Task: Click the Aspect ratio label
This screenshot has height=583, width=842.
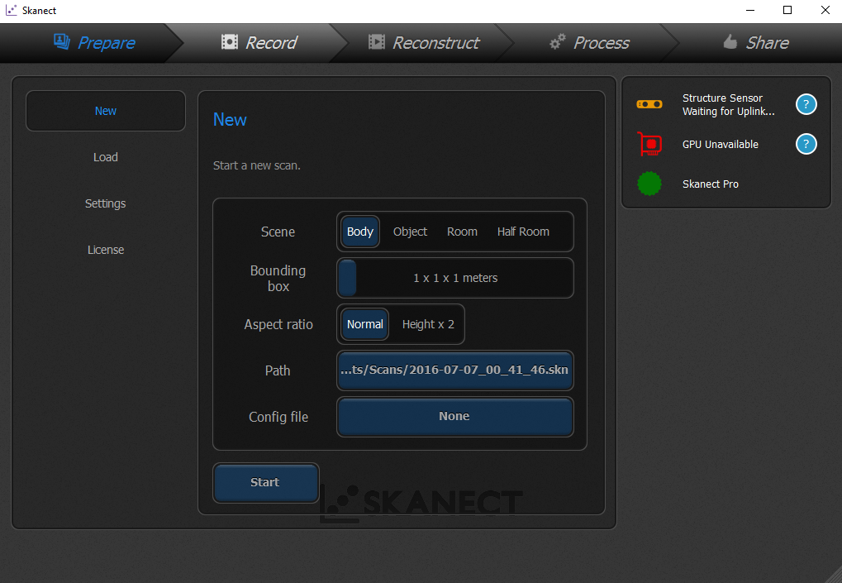Action: point(278,324)
